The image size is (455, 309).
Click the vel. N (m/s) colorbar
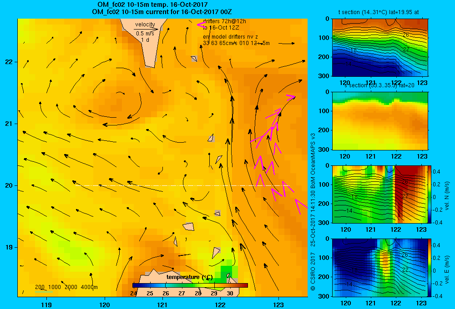(430, 194)
